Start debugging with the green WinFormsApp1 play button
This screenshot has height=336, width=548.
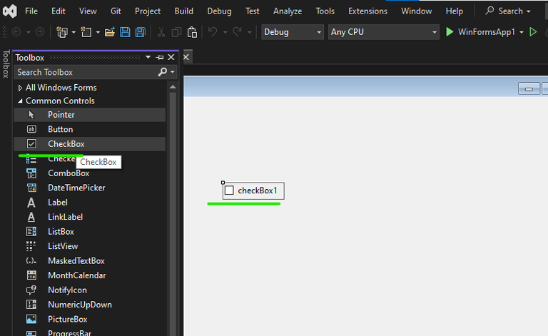(450, 32)
